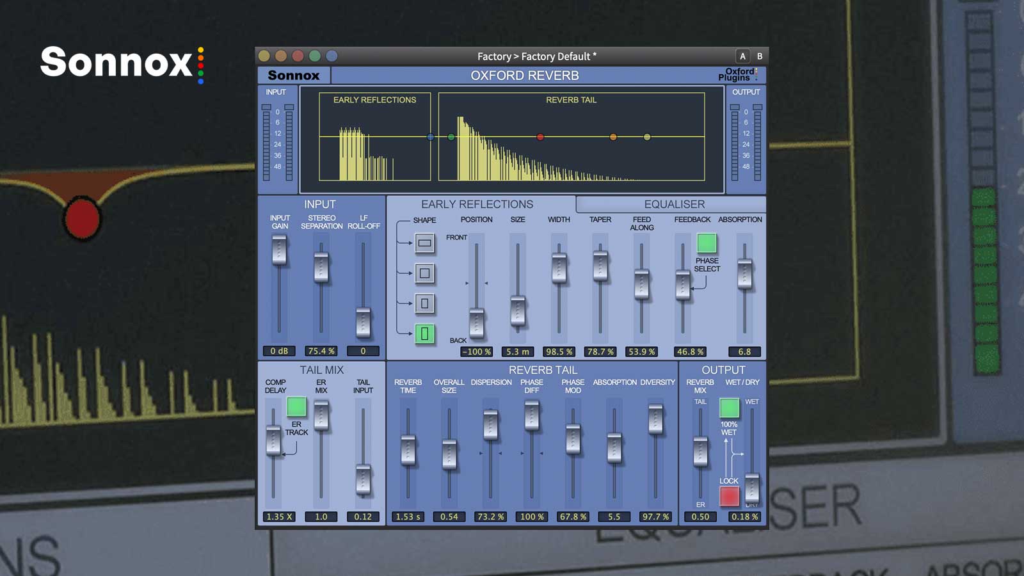This screenshot has width=1024, height=576.
Task: Select the wide rectangle room shape button
Action: click(x=424, y=243)
